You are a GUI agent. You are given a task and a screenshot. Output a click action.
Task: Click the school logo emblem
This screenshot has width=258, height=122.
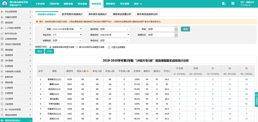click(5, 4)
